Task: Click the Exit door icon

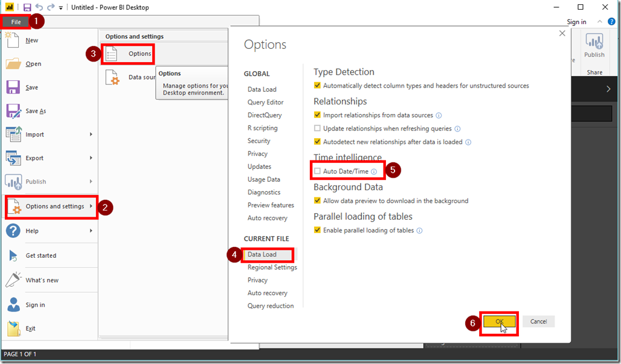Action: pyautogui.click(x=13, y=328)
